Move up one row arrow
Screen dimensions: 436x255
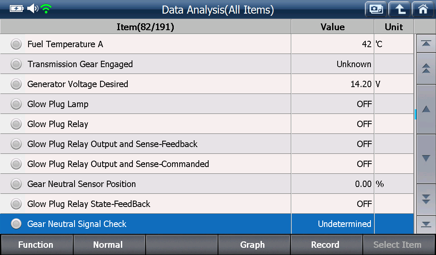click(426, 109)
